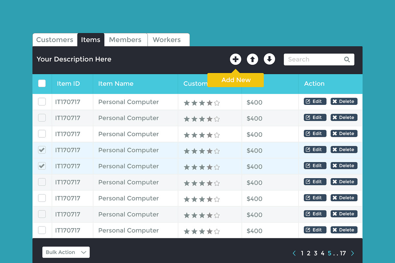The height and width of the screenshot is (263, 395).
Task: Click Delete in the last table row
Action: (x=344, y=230)
